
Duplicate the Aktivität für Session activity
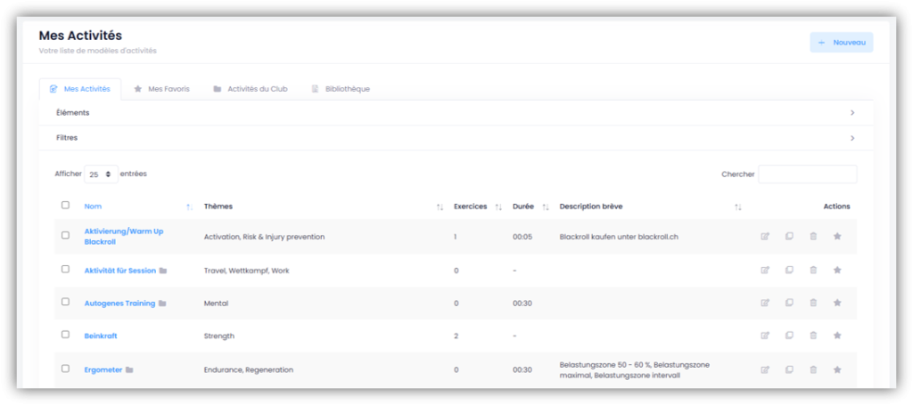pyautogui.click(x=789, y=270)
